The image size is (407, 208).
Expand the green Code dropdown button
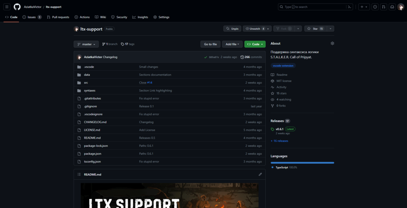point(255,44)
